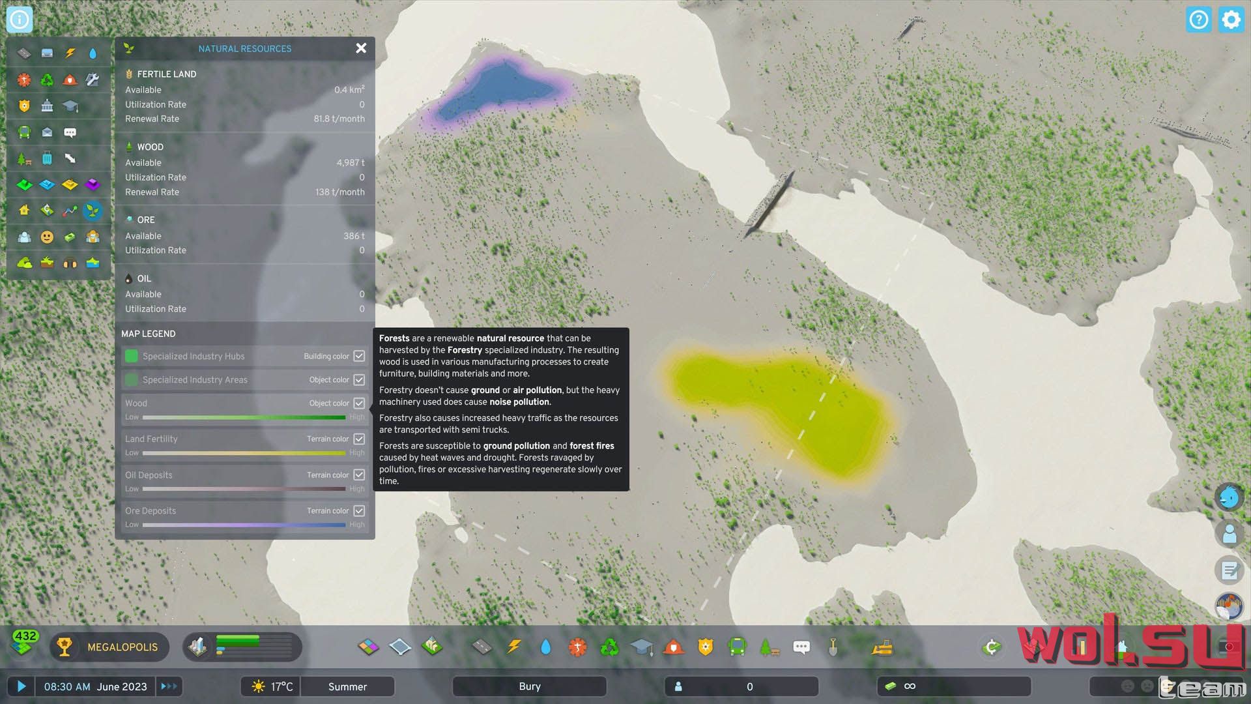Toggle Land Fertility terrain color checkbox

click(x=359, y=439)
